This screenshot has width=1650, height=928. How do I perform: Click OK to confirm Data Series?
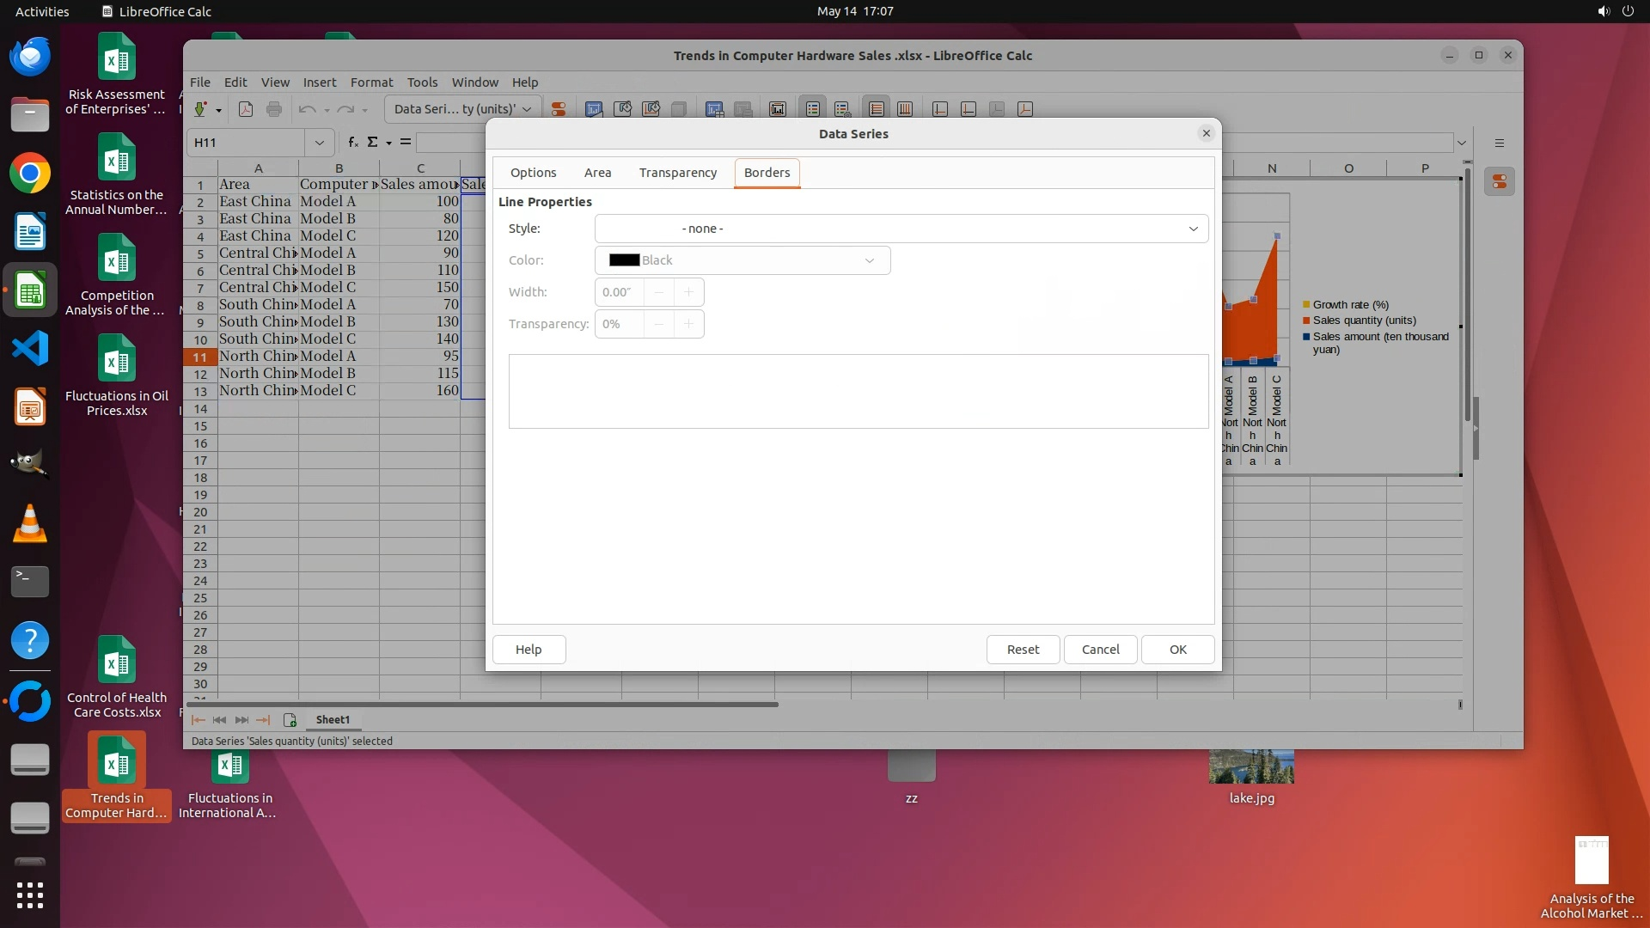point(1177,650)
